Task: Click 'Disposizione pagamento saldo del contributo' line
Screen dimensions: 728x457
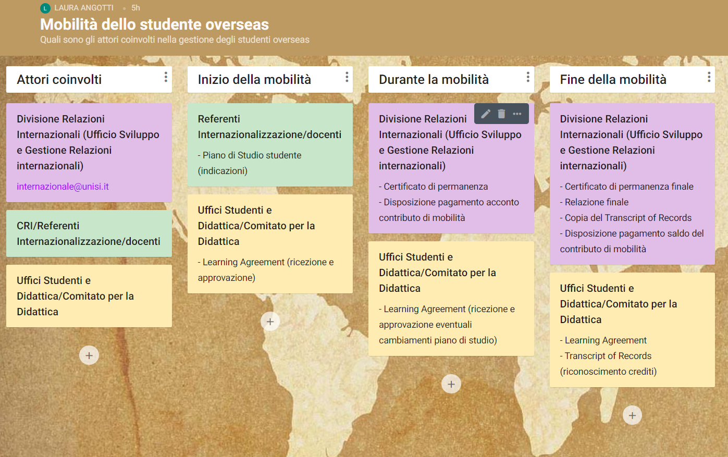Action: 632,241
